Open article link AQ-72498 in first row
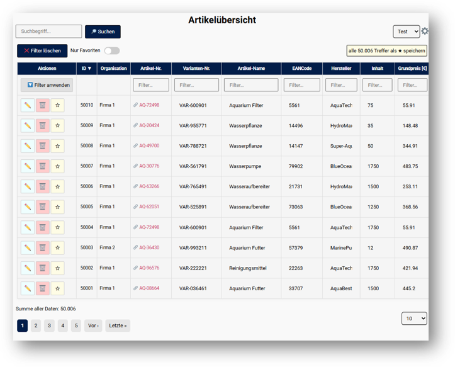This screenshot has height=367, width=455. pos(149,105)
